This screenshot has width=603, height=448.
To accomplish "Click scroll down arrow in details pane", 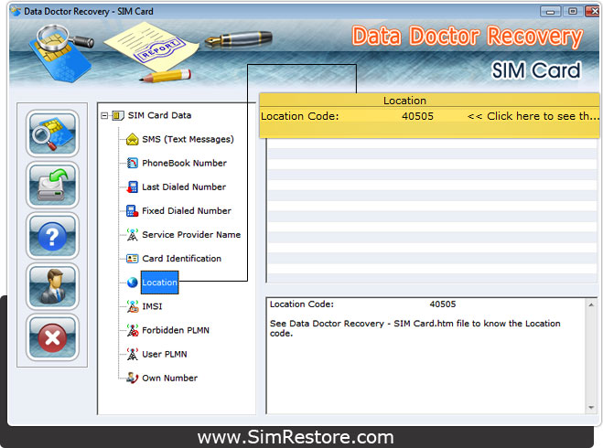I will click(591, 408).
